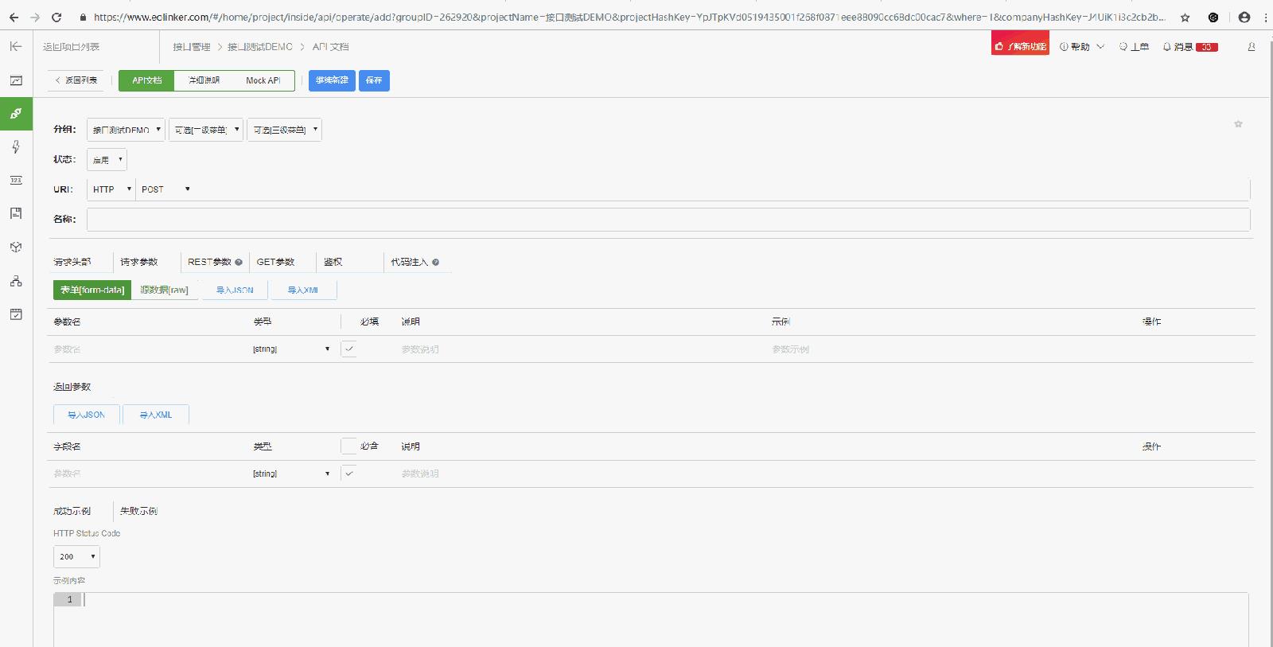Open the 工单 ticket chat icon
The height and width of the screenshot is (647, 1273).
coord(1134,47)
